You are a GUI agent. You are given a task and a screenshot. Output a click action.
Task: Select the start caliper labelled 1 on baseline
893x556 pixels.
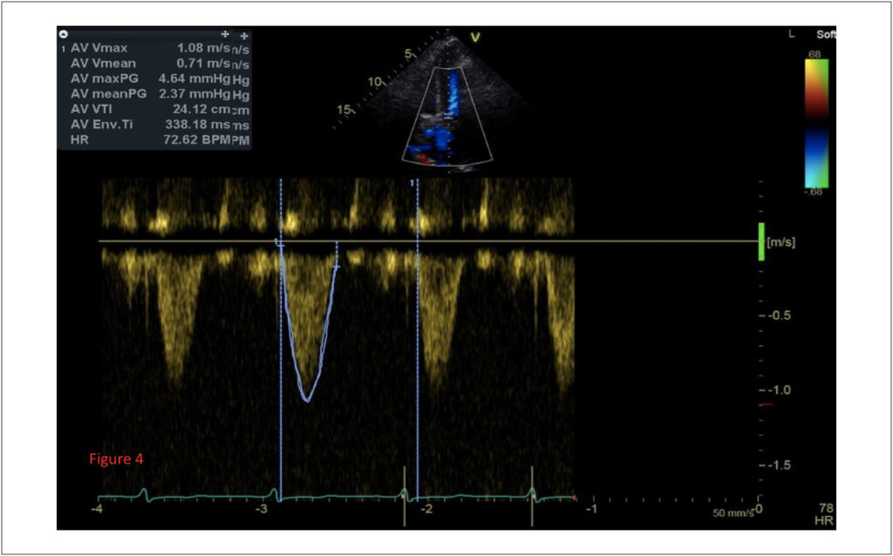coord(279,243)
